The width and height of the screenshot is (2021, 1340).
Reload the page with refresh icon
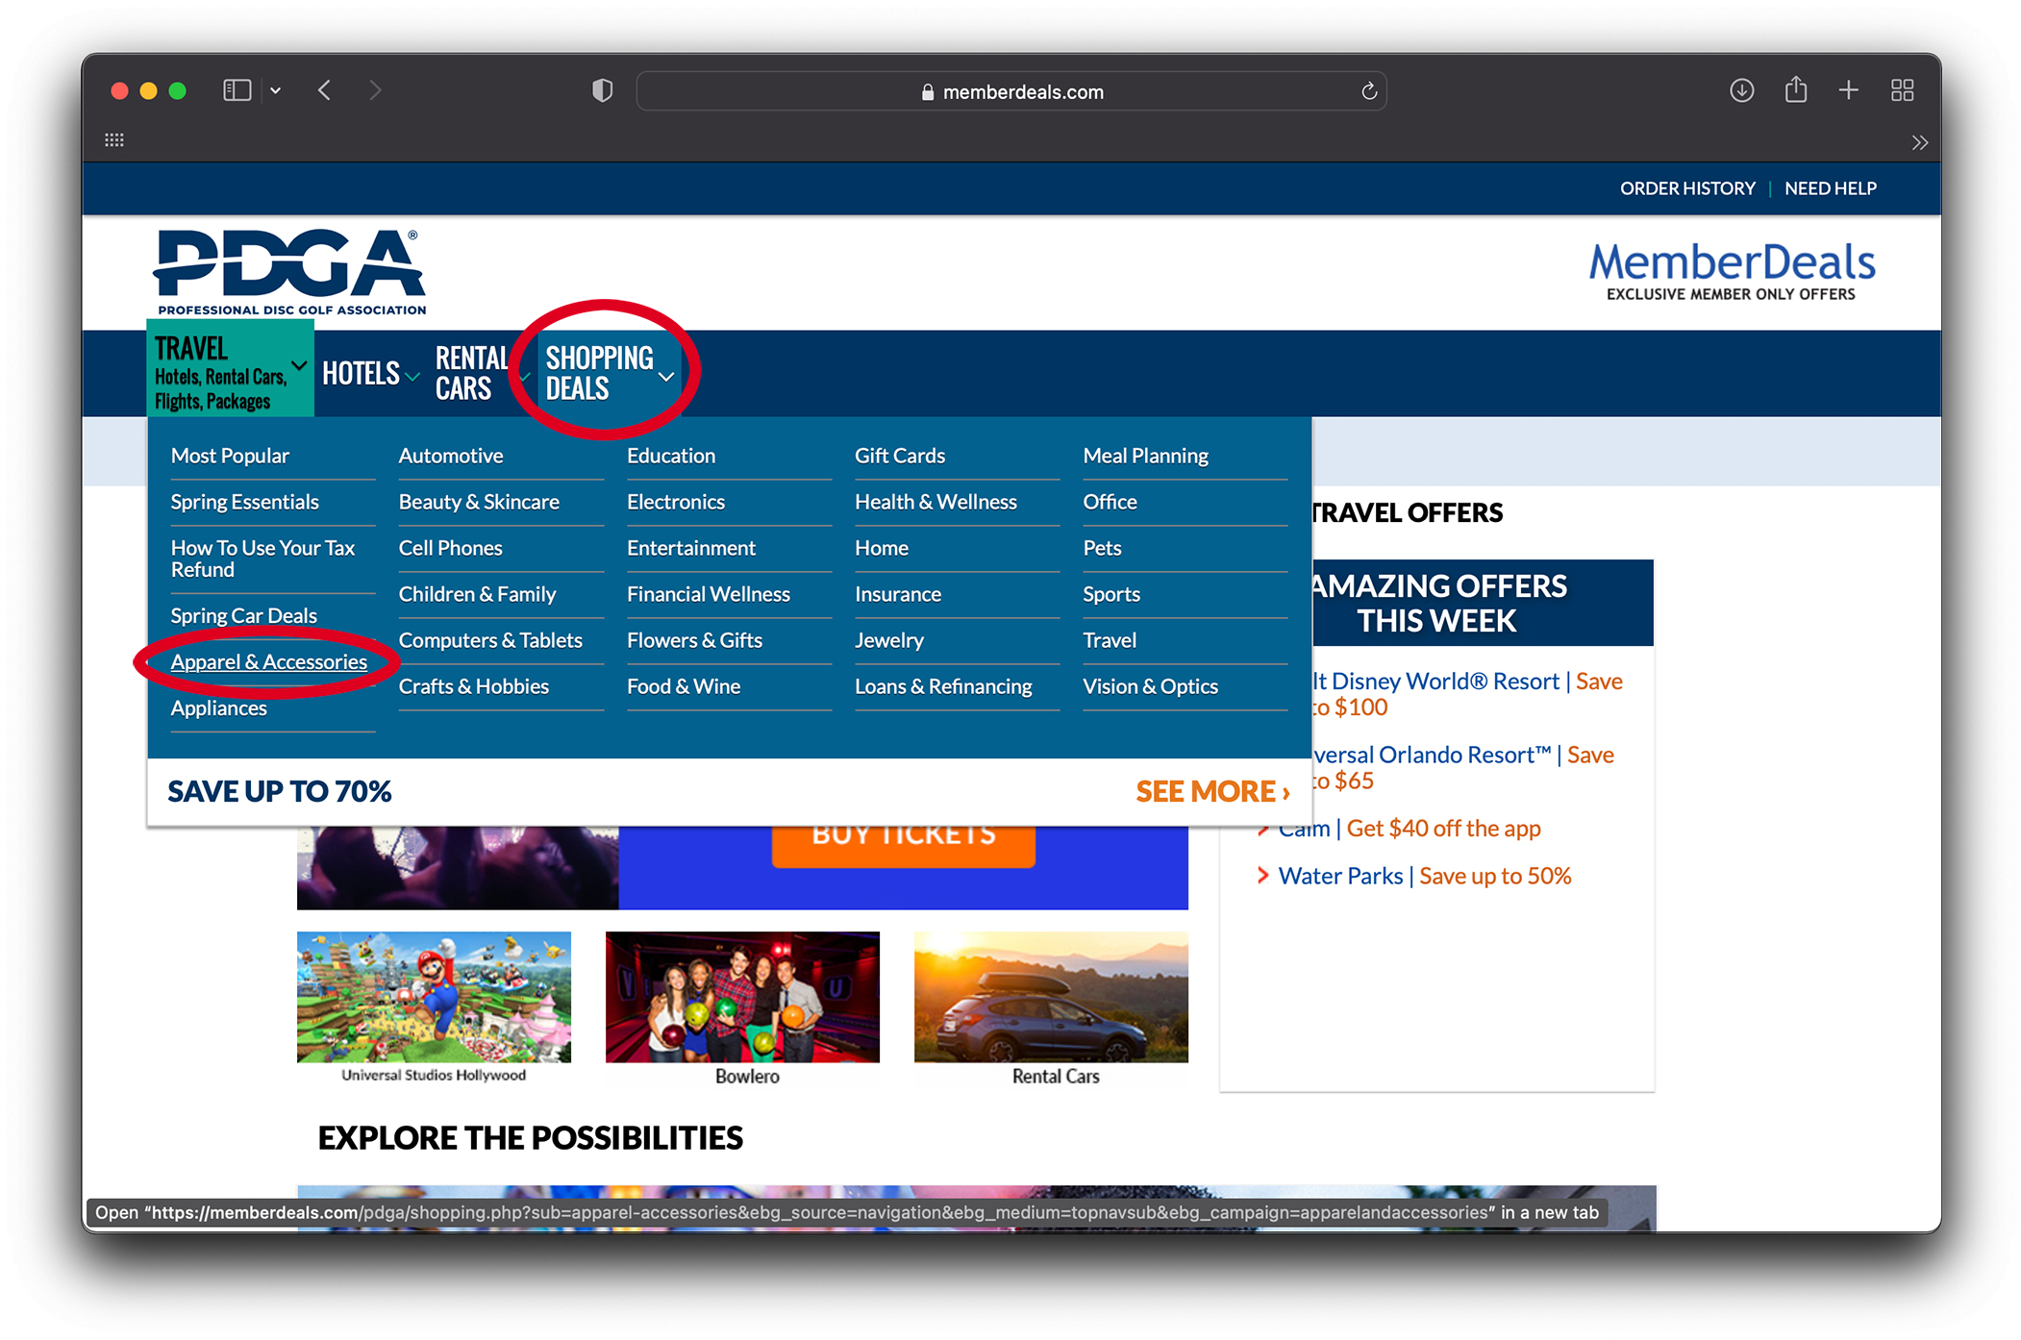[1369, 91]
